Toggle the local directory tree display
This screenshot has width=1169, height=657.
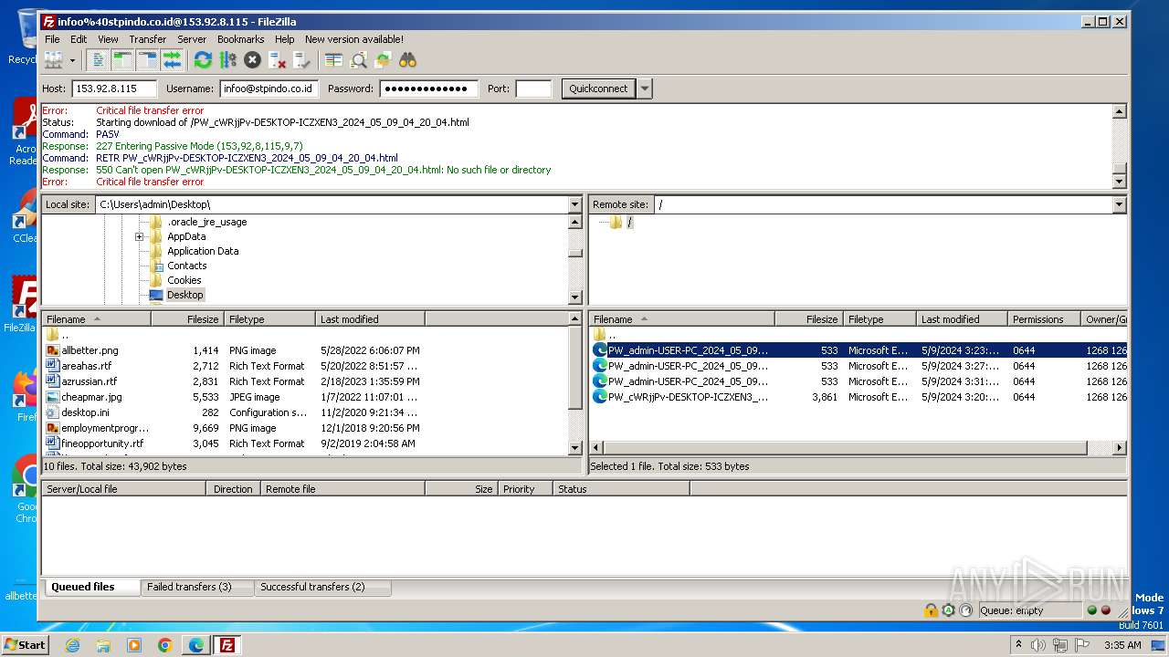122,60
